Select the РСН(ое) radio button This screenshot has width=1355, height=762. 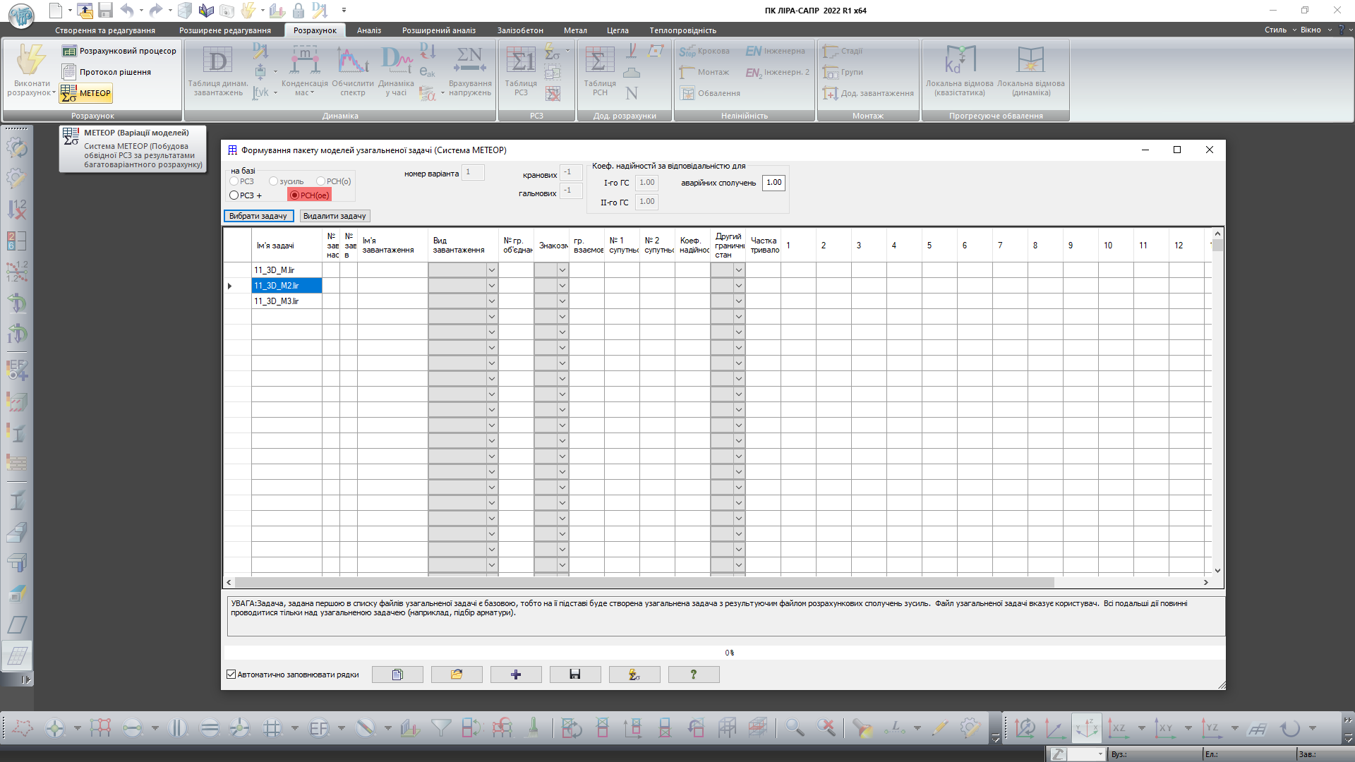(x=295, y=195)
